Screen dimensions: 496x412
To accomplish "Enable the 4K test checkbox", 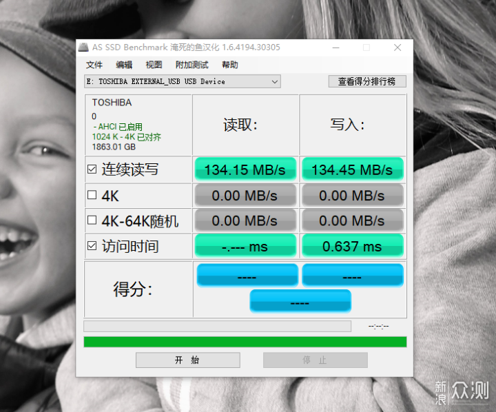I will [x=92, y=195].
